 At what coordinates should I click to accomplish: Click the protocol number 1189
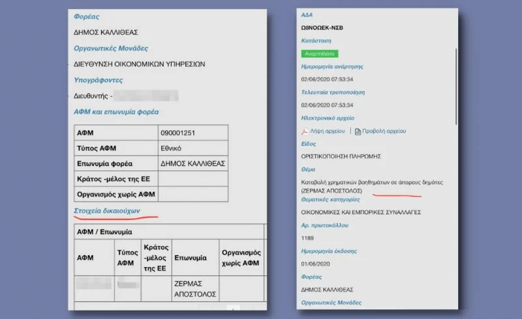click(309, 239)
